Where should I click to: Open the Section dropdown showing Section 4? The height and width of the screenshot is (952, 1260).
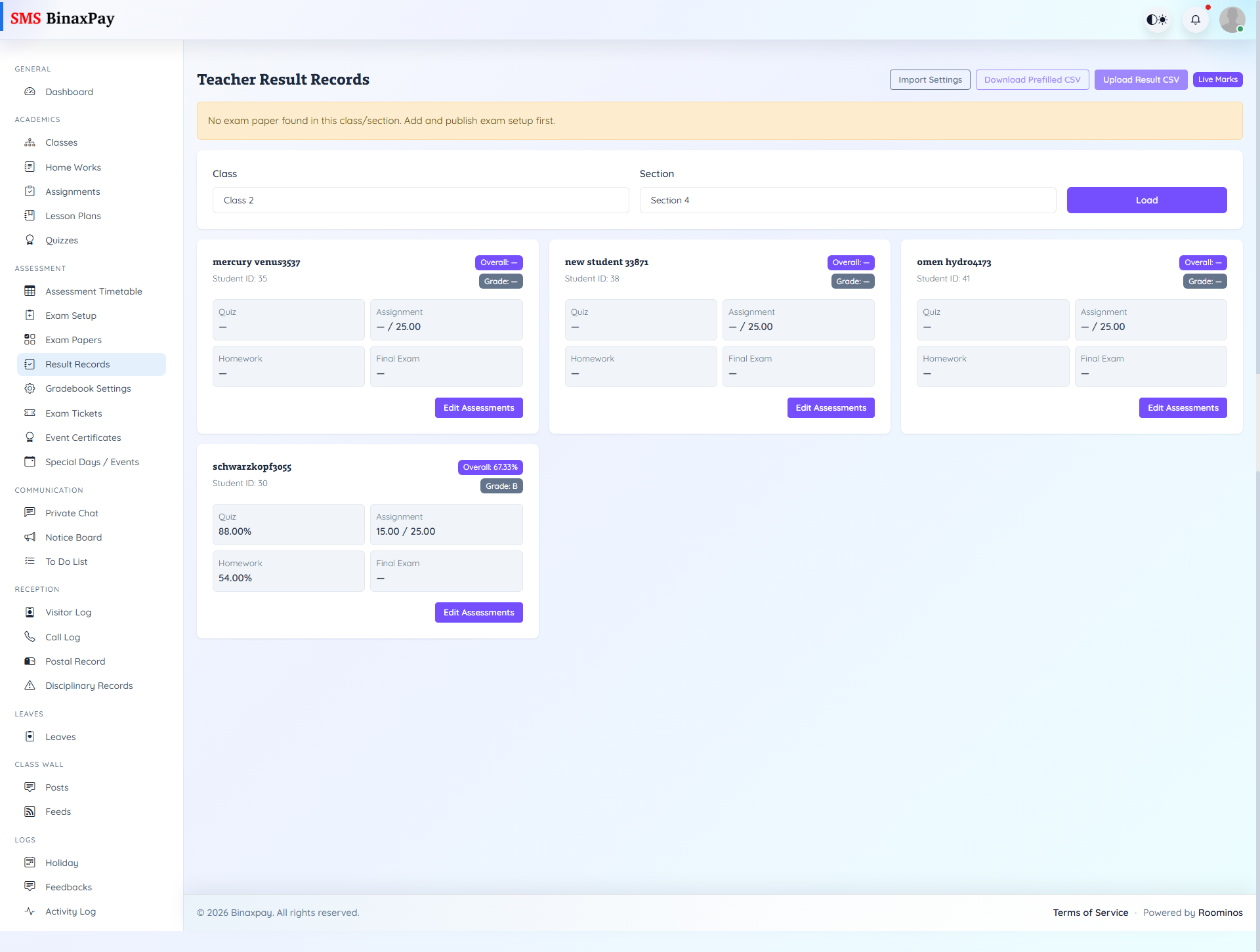[x=847, y=200]
